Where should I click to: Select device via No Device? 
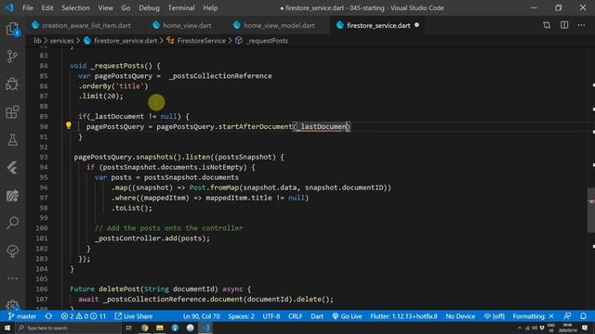pos(460,316)
